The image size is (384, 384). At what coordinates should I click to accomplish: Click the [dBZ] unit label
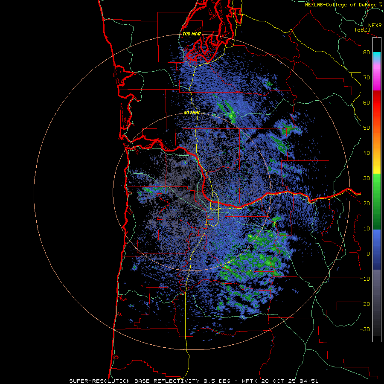[362, 29]
